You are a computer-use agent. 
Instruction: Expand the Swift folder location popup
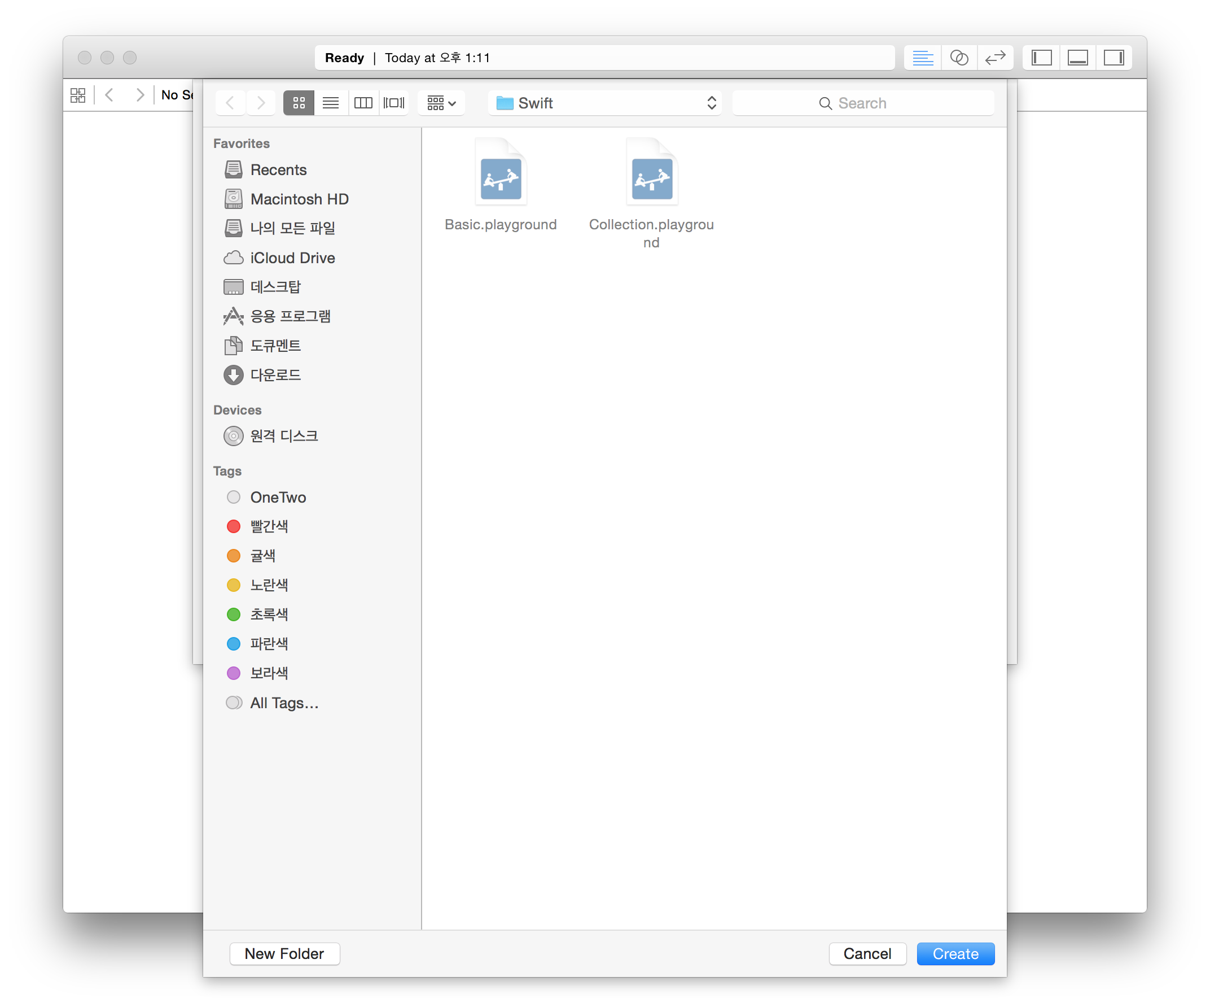pos(604,103)
